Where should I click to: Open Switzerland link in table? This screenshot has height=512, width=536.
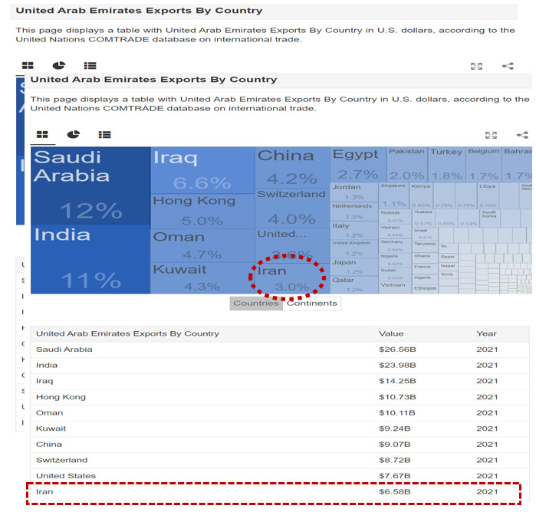click(x=62, y=460)
